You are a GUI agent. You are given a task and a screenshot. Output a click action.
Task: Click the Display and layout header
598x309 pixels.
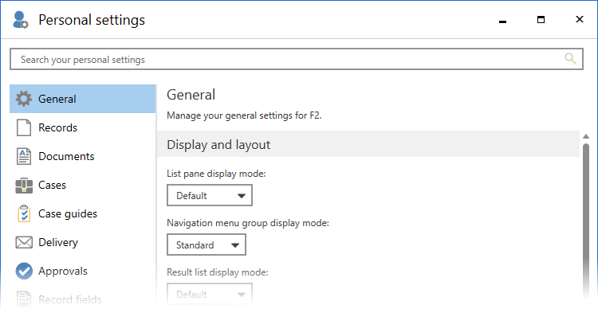368,144
